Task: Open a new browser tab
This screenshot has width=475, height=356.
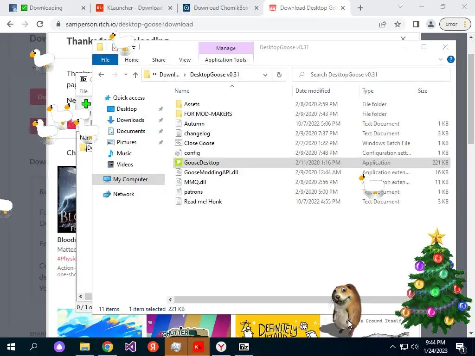Action: (360, 8)
